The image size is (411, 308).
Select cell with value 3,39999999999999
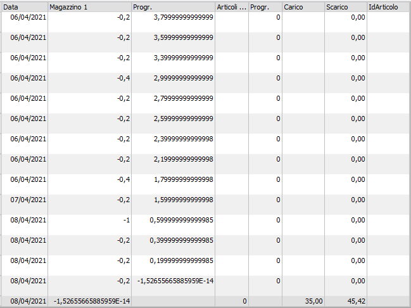pos(174,63)
